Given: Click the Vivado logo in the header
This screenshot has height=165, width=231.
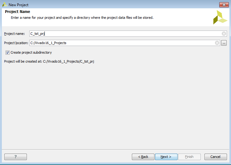Looking at the screenshot, I should [220, 17].
